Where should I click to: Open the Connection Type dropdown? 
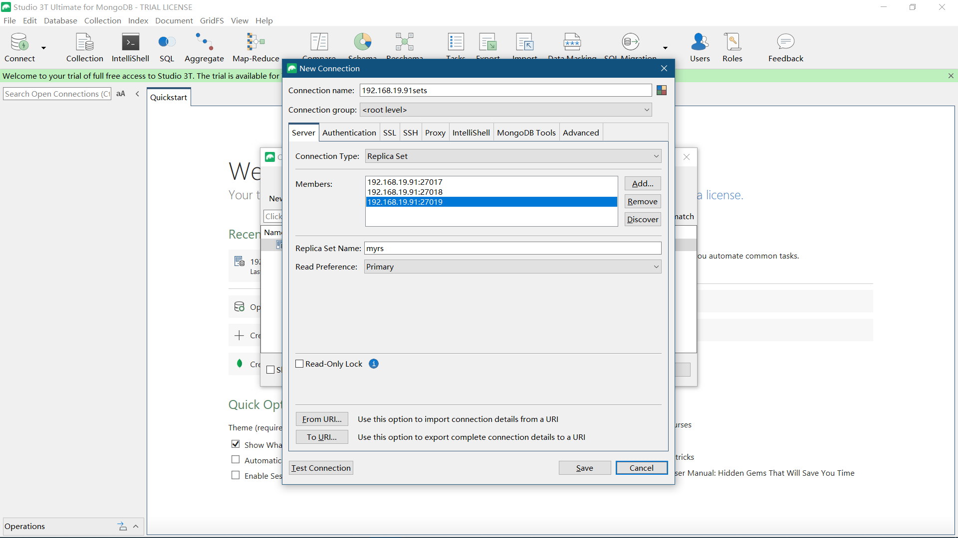(513, 156)
